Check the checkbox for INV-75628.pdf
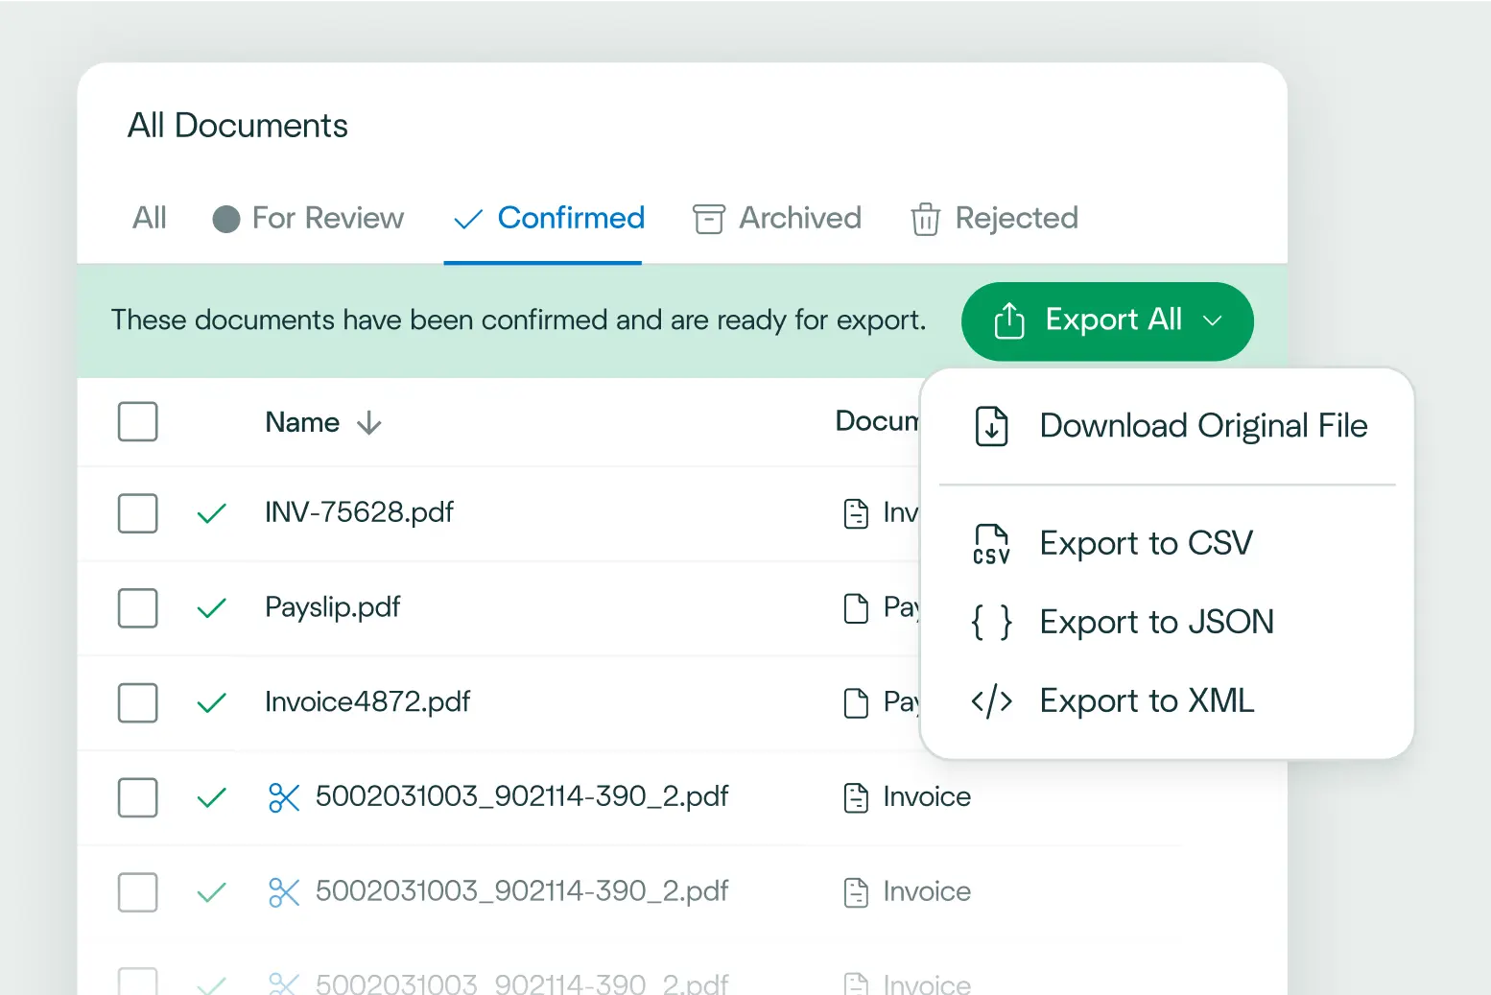Screen dimensions: 1491x995 [x=137, y=512]
